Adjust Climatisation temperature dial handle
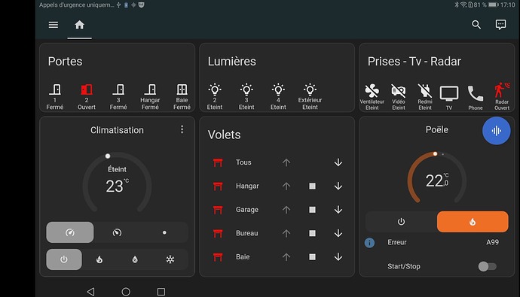This screenshot has height=297, width=520. pyautogui.click(x=108, y=156)
